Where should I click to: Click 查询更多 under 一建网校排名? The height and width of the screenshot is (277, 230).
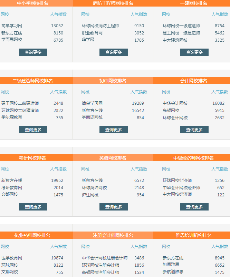coord(194,52)
